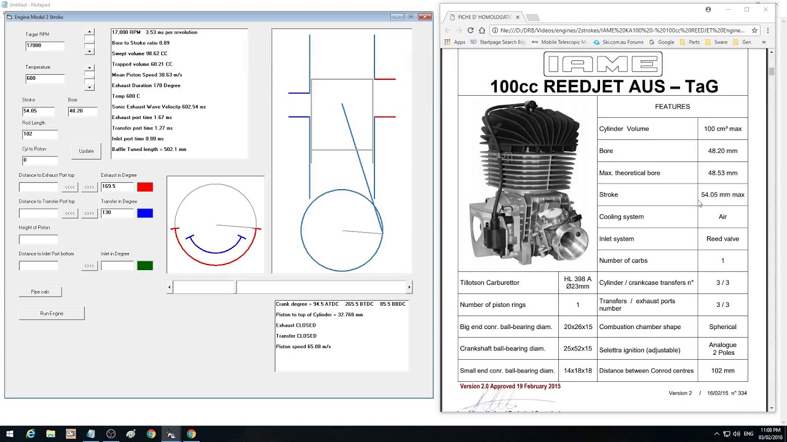Open File Explorer from taskbar
Image resolution: width=787 pixels, height=442 pixels.
tap(50, 434)
